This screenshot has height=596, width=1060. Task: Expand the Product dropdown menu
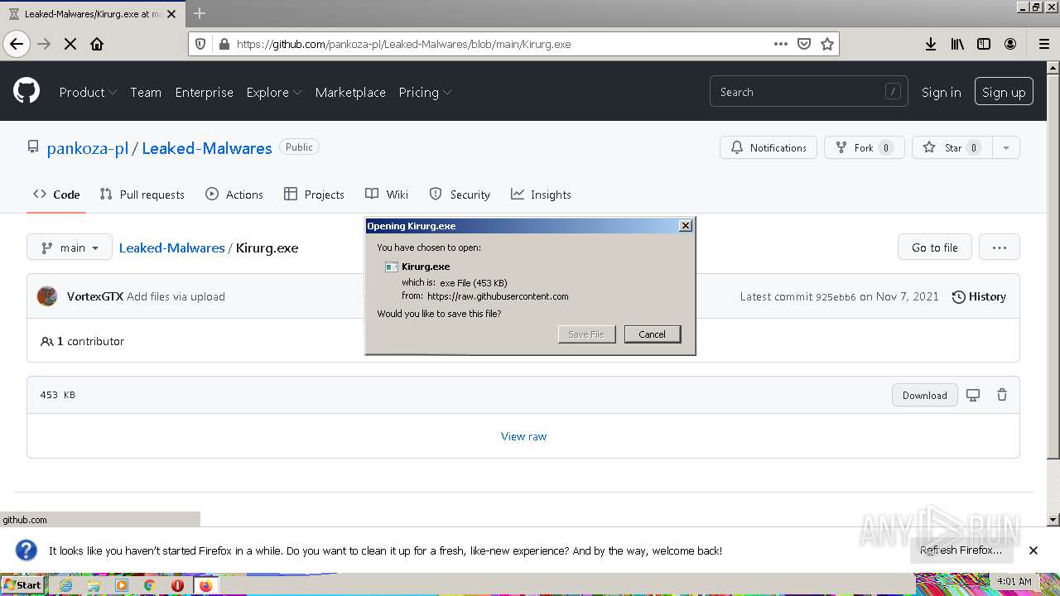point(88,92)
